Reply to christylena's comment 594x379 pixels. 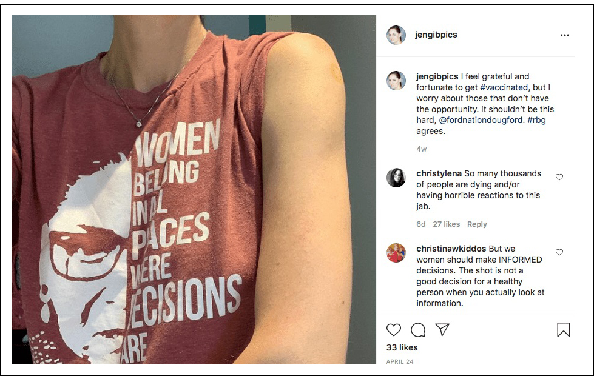tap(477, 224)
